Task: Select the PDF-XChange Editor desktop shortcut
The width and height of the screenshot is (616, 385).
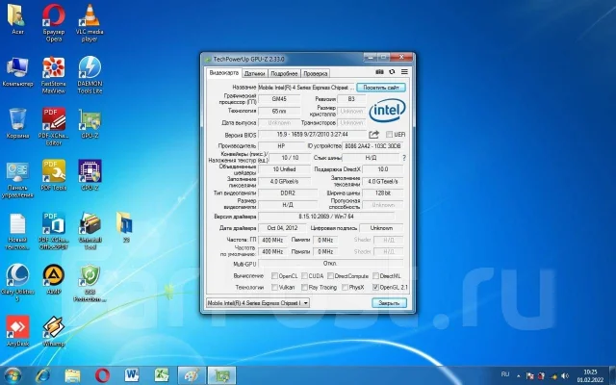Action: (x=54, y=126)
